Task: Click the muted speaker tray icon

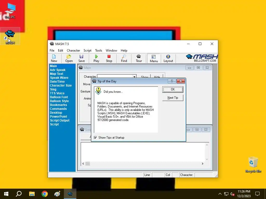Action: (x=232, y=194)
